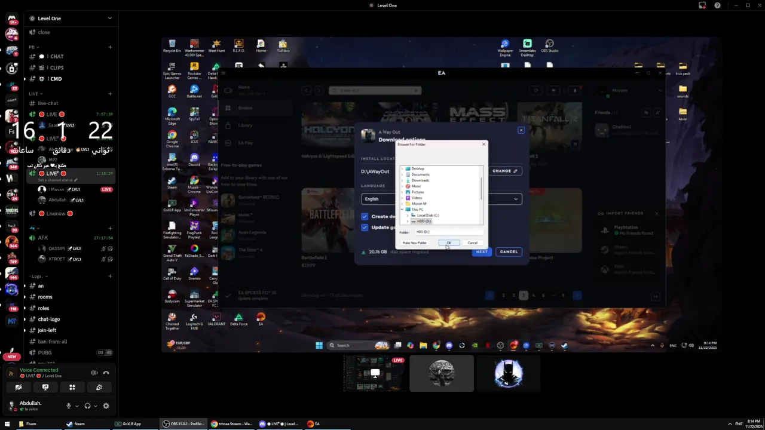Click Cancel in Browse For Folder dialog
The width and height of the screenshot is (765, 430).
click(472, 243)
